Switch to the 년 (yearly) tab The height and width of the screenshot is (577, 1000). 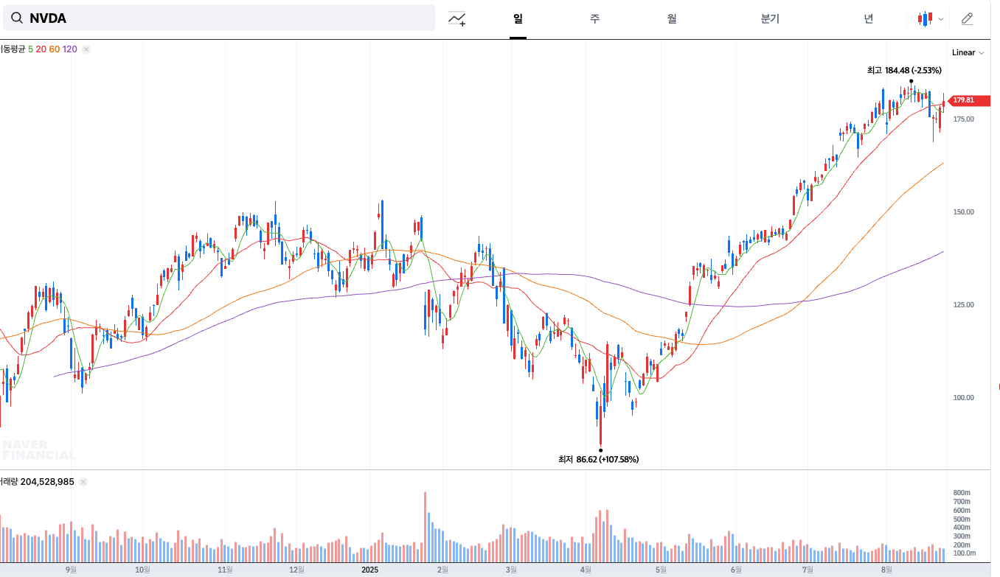tap(869, 18)
